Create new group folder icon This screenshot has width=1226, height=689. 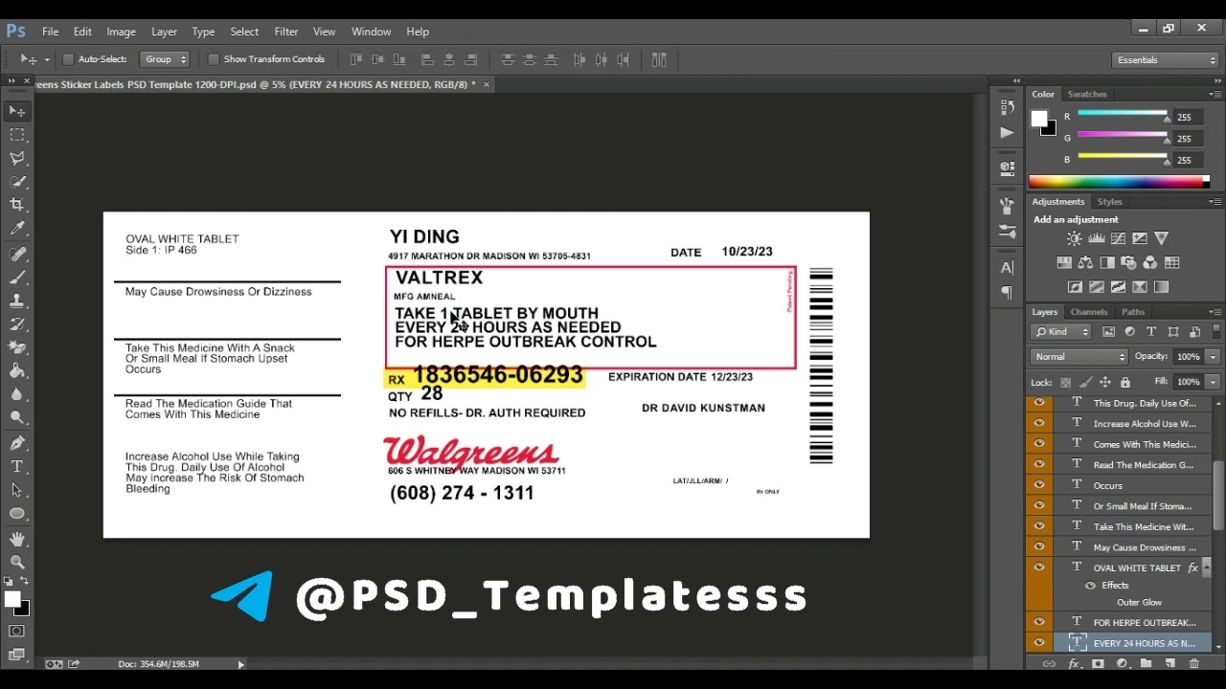pyautogui.click(x=1146, y=664)
